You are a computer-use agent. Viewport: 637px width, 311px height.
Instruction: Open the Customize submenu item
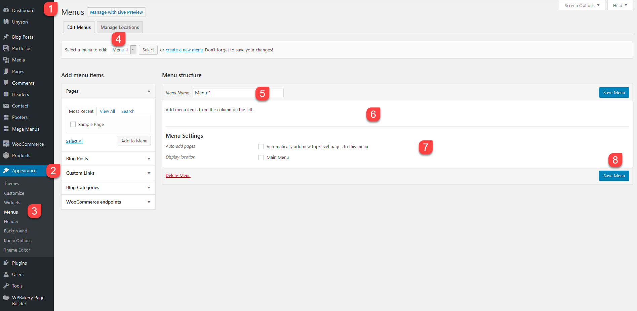(14, 193)
